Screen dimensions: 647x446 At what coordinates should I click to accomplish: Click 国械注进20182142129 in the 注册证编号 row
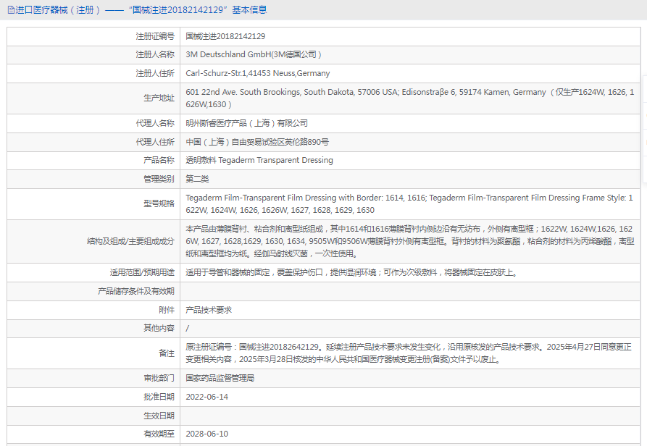click(x=225, y=36)
